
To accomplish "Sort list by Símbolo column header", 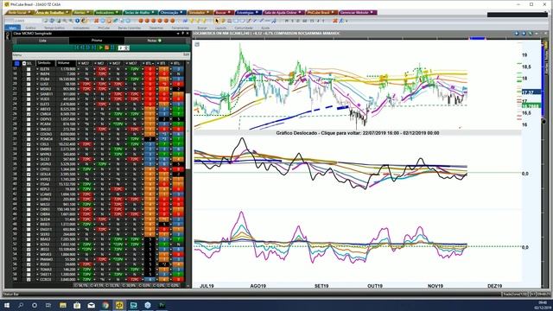I will pyautogui.click(x=46, y=63).
